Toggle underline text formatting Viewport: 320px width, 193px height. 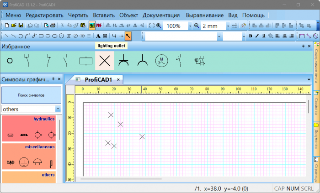coord(263,36)
